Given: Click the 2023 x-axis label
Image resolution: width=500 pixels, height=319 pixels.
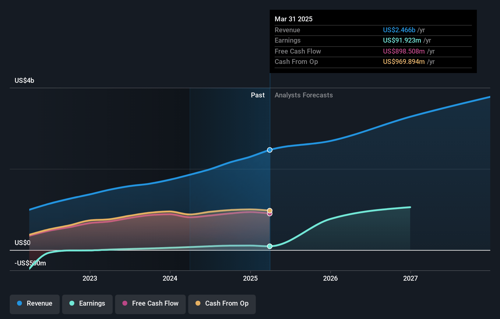Looking at the screenshot, I should (90, 278).
